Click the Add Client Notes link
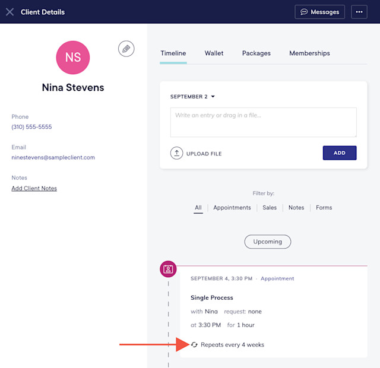Image resolution: width=380 pixels, height=368 pixels. pos(34,188)
